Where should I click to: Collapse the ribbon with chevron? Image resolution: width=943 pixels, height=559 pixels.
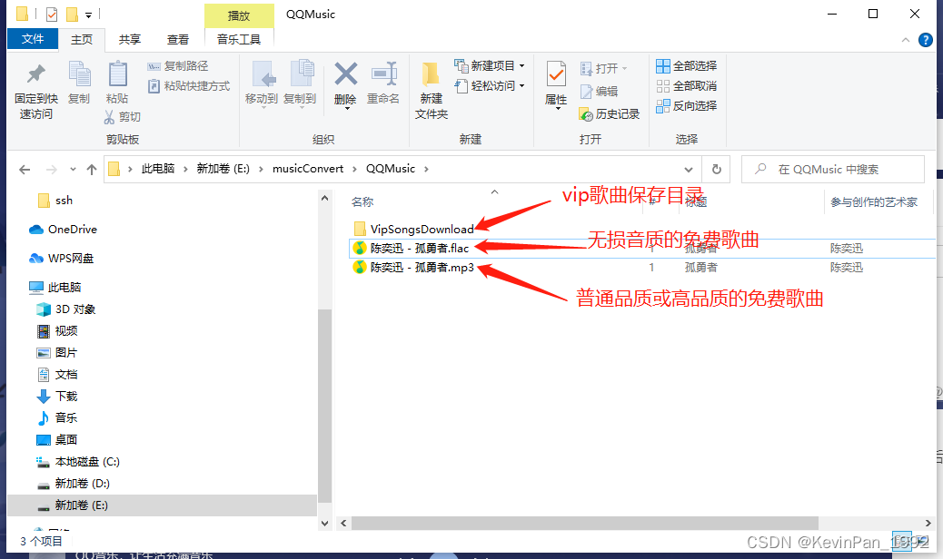(x=906, y=40)
